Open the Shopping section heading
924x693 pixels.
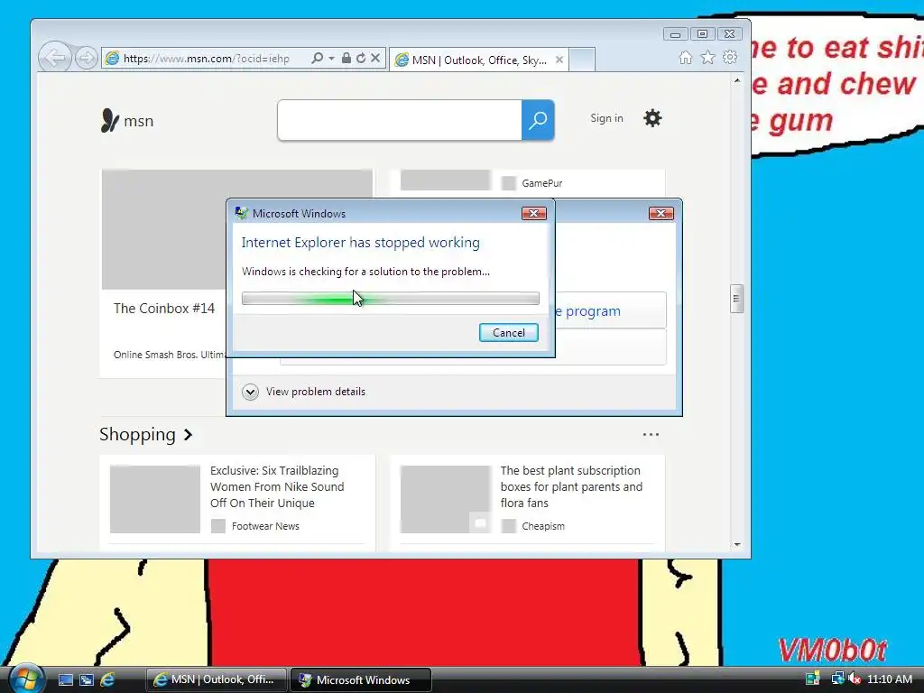pyautogui.click(x=145, y=434)
